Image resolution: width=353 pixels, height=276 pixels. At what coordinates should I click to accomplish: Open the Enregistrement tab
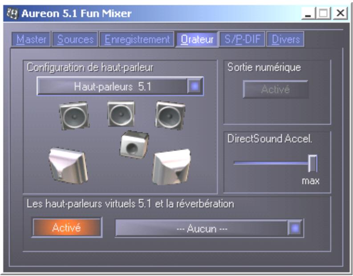click(x=137, y=39)
